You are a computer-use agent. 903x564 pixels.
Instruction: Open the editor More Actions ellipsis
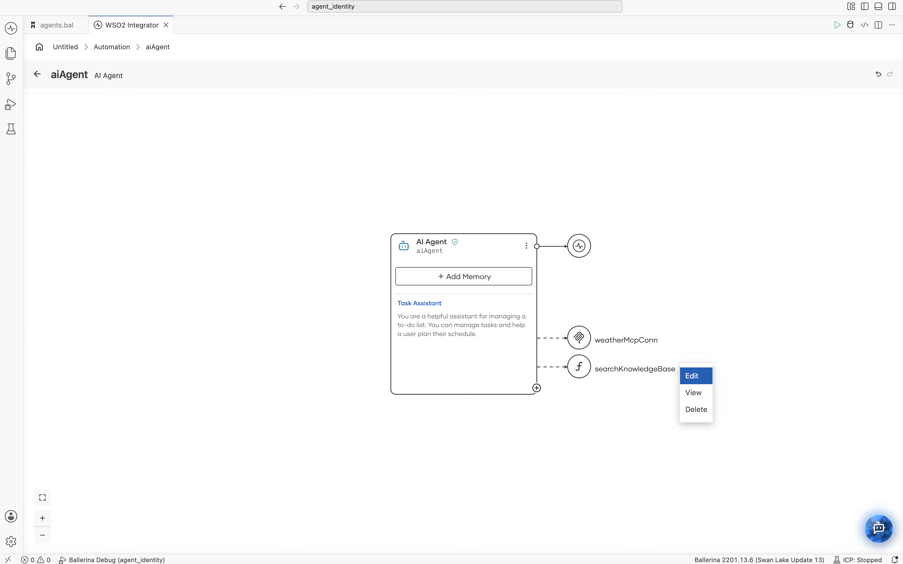[x=892, y=25]
